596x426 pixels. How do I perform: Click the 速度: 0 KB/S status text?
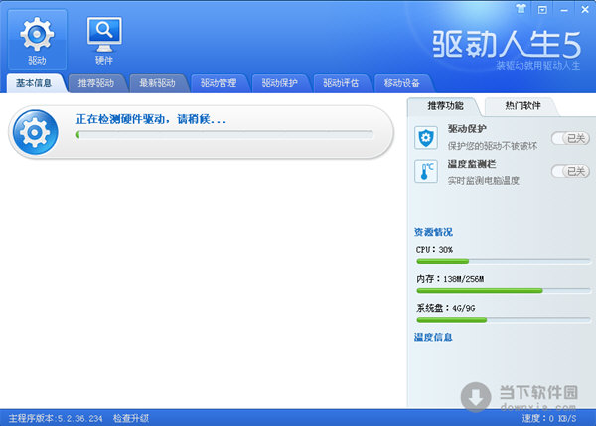click(549, 419)
